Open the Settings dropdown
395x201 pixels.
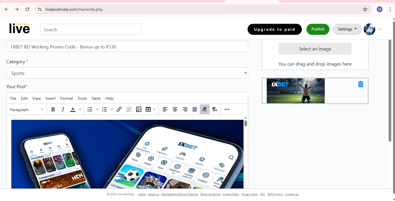pyautogui.click(x=347, y=29)
